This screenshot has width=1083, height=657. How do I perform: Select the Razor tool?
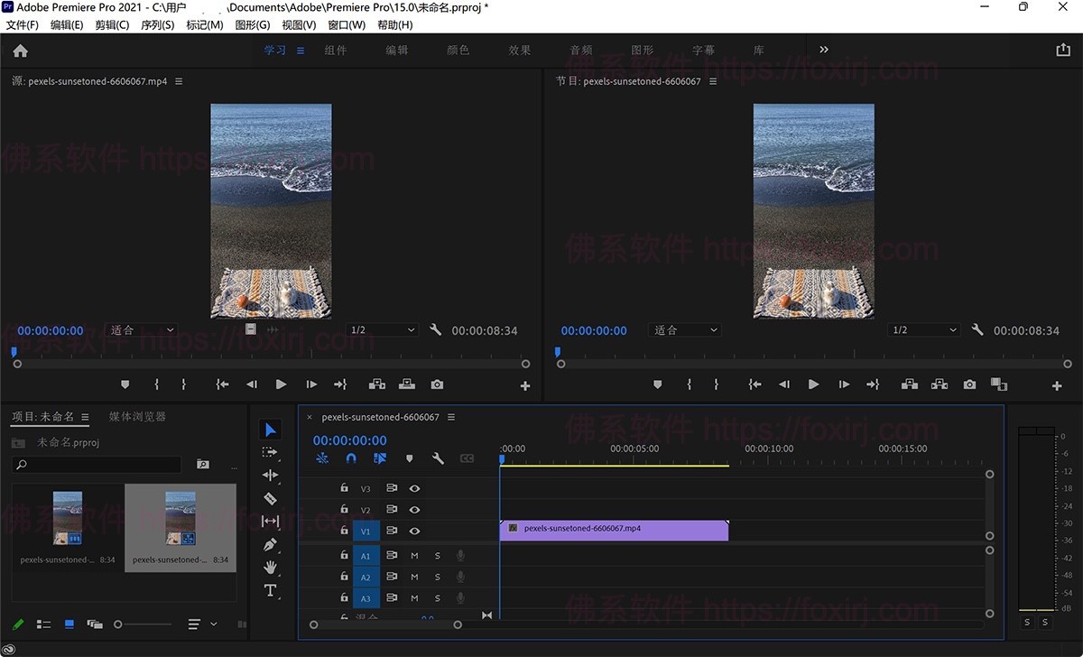pyautogui.click(x=270, y=497)
